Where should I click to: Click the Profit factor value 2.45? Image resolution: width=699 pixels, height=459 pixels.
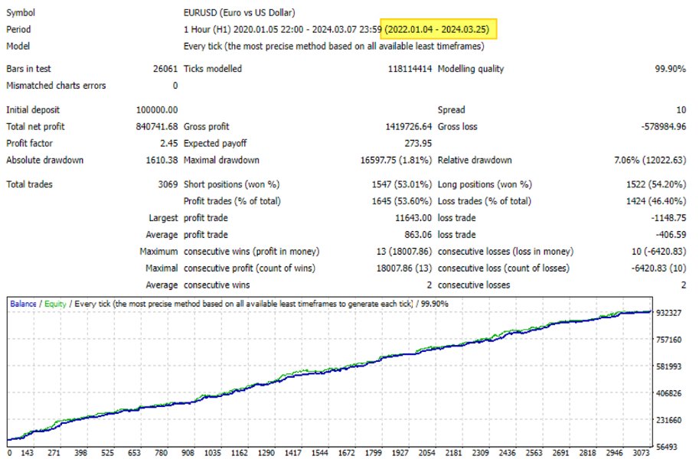[x=169, y=143]
